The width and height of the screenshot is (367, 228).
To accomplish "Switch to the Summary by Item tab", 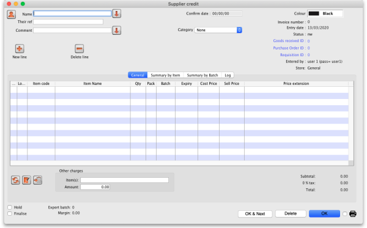I will 165,75.
